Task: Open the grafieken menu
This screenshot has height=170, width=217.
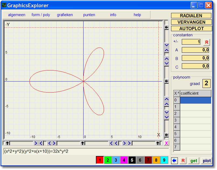Action: (65, 15)
